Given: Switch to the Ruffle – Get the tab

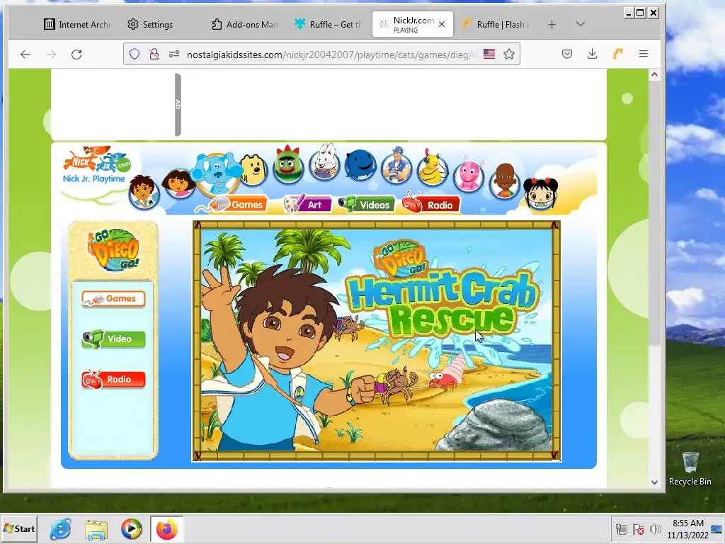Looking at the screenshot, I should coord(329,25).
